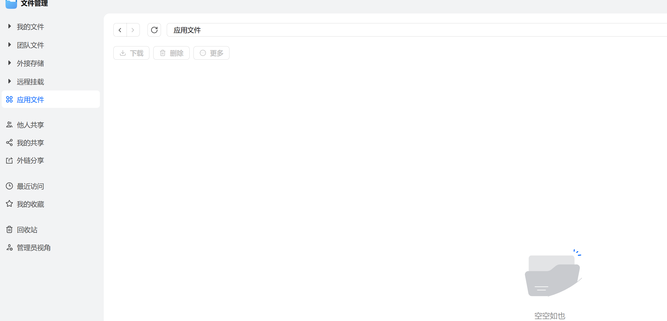
Task: Click the back navigation arrow
Action: click(120, 30)
